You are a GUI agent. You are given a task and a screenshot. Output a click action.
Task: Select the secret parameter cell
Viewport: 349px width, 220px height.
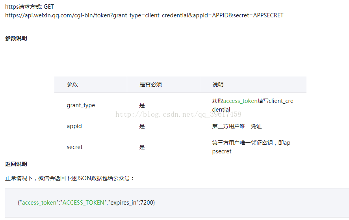pos(74,147)
